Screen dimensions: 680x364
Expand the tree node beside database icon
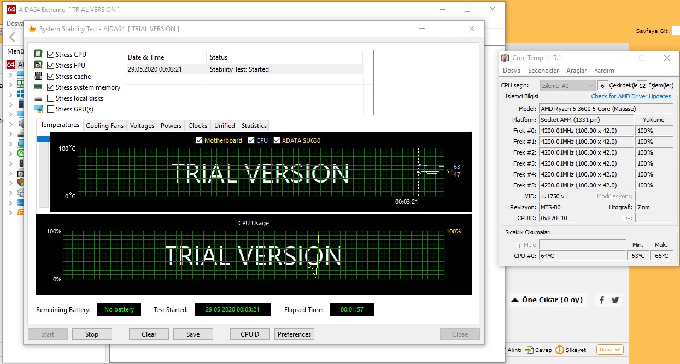pyautogui.click(x=10, y=202)
